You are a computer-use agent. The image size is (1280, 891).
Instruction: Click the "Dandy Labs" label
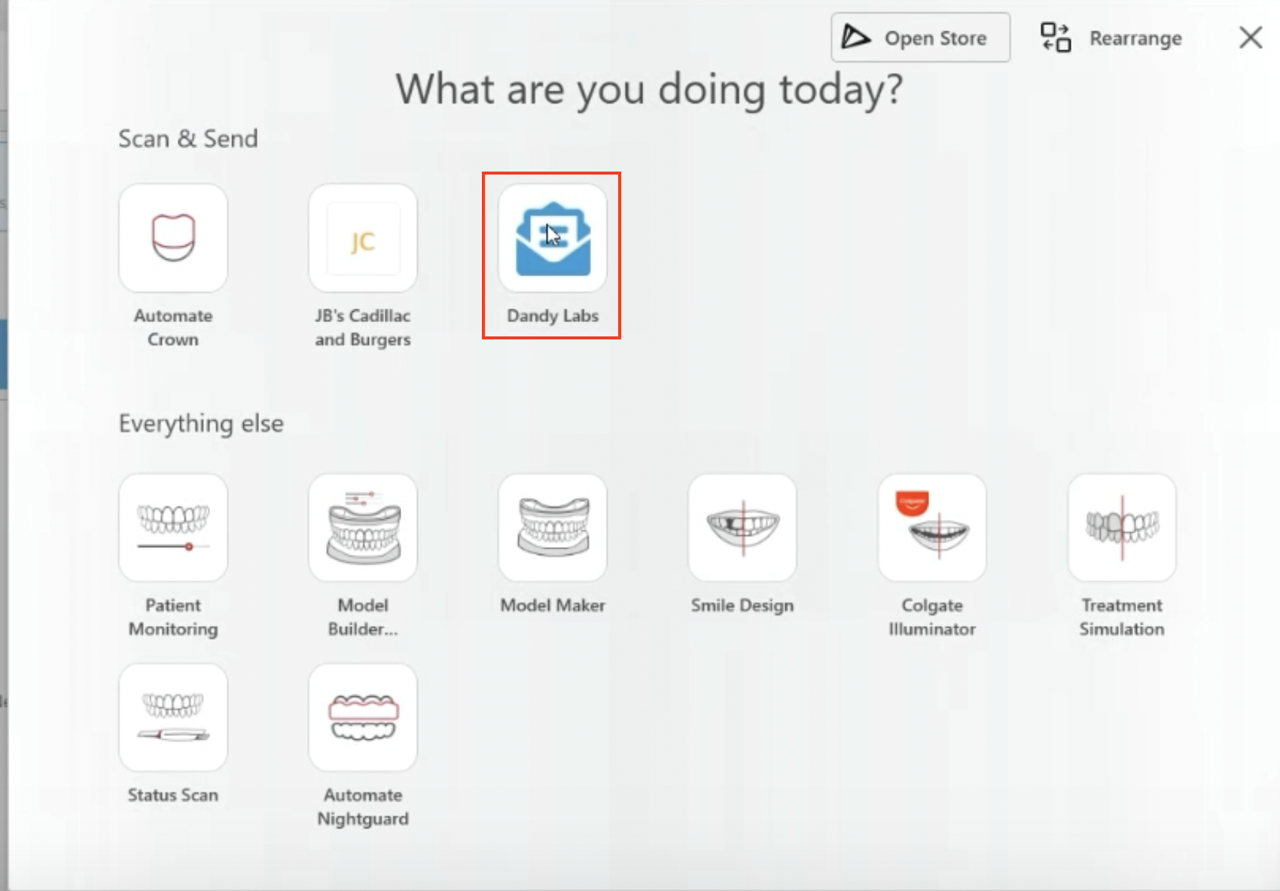553,316
